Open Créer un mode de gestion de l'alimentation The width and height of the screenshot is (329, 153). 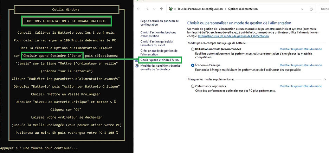159,53
